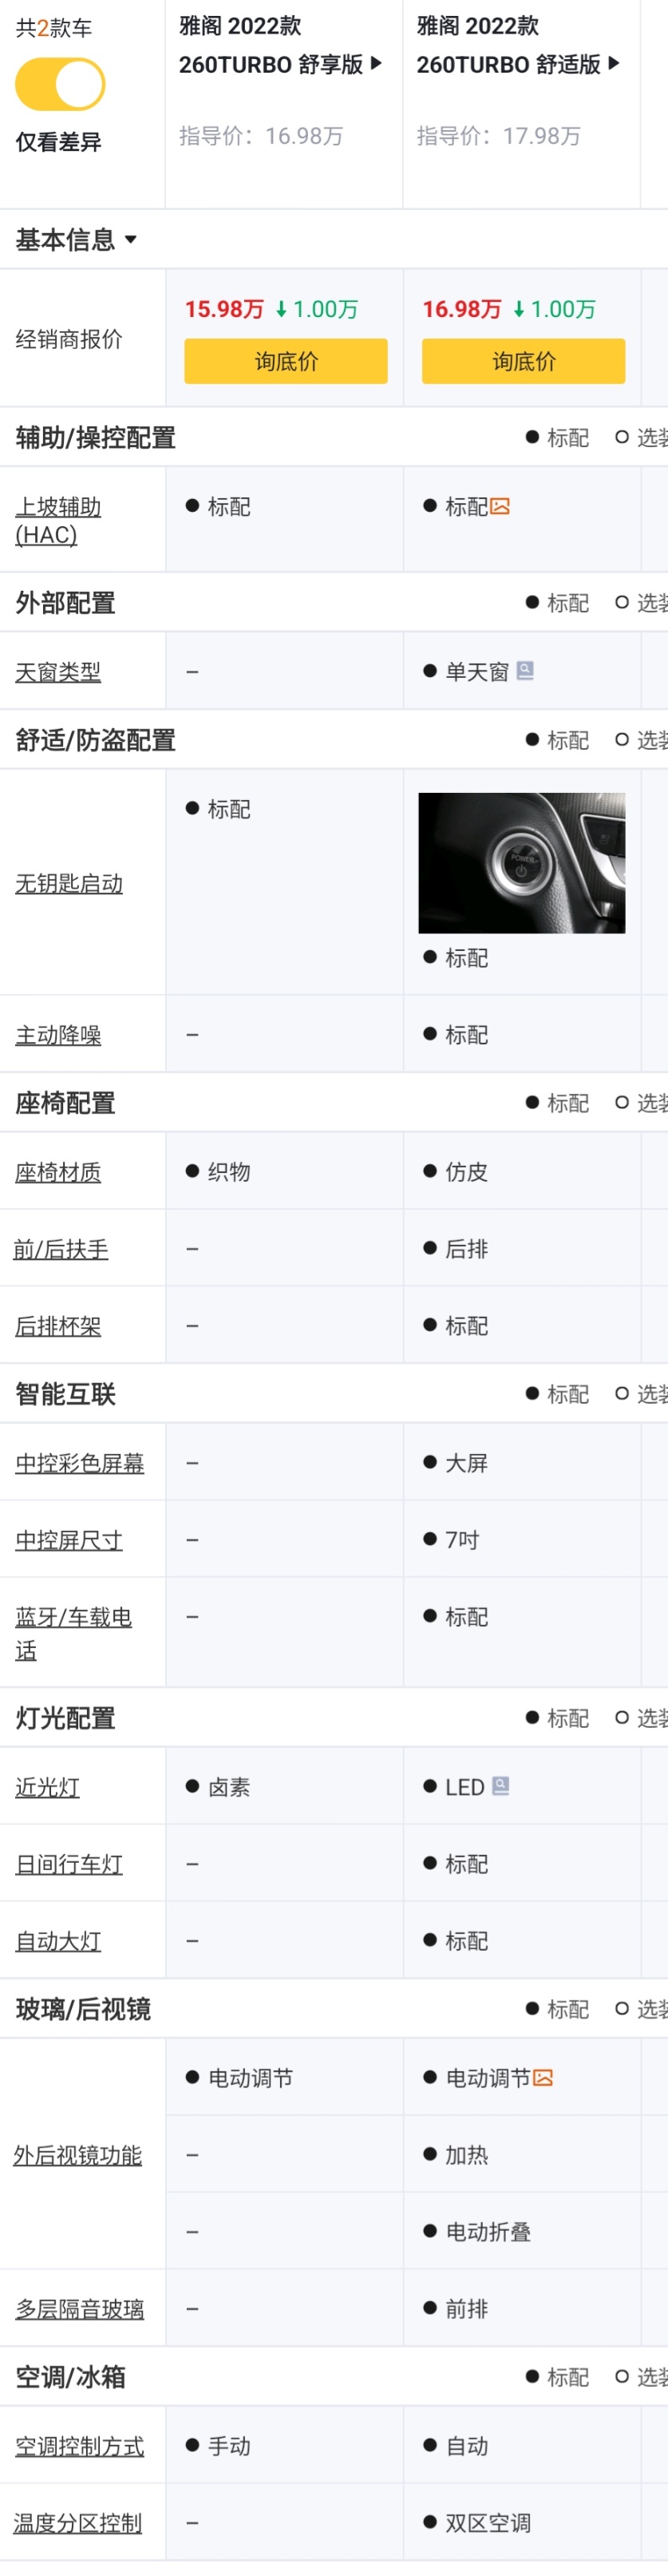Open image icon beside HAC 标配
The image size is (668, 2576).
[500, 507]
